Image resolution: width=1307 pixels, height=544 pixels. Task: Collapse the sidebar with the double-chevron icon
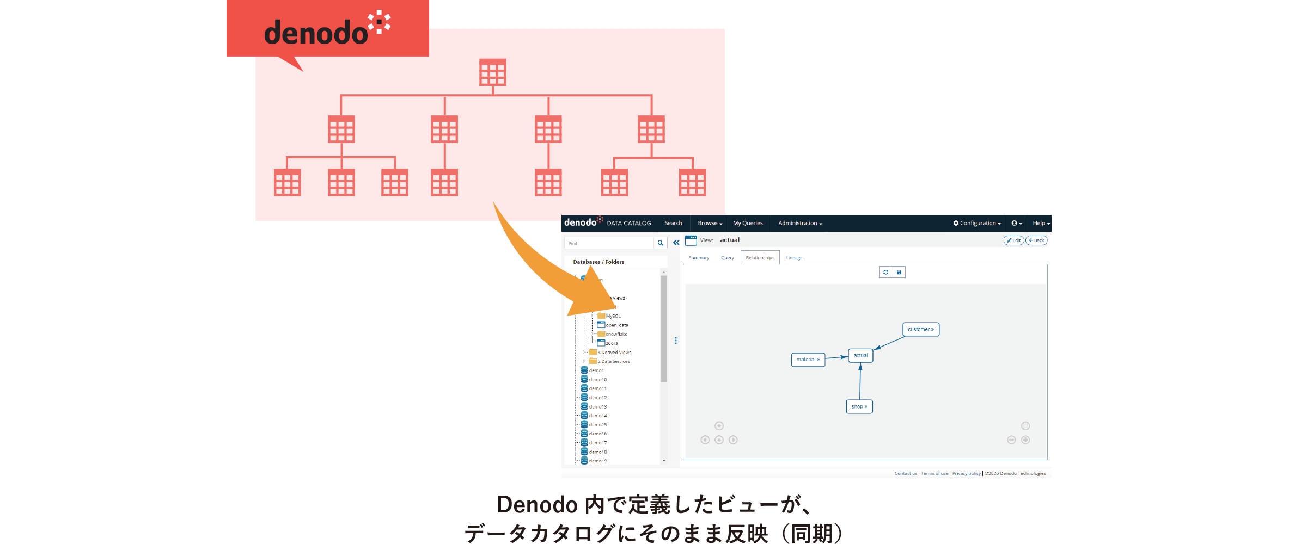tap(676, 243)
